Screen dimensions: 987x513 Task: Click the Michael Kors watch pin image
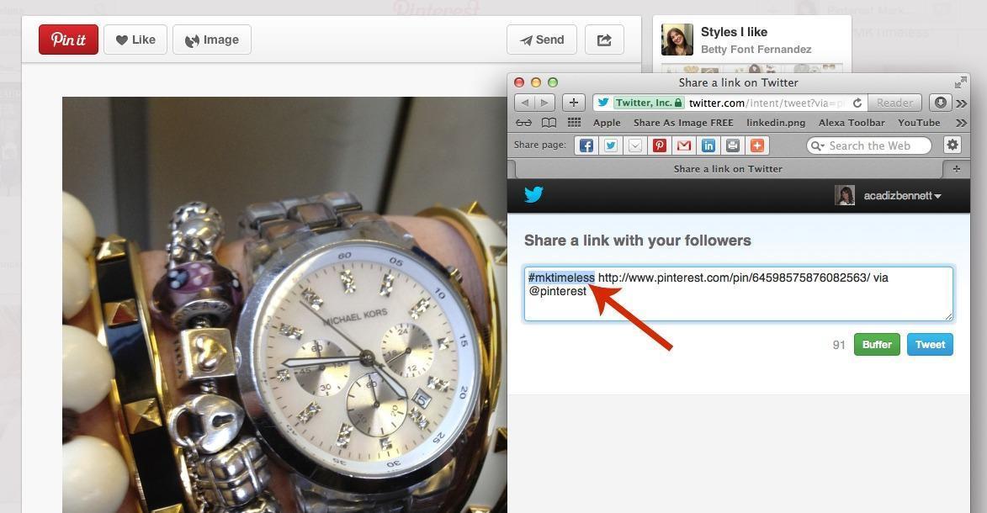click(x=284, y=304)
